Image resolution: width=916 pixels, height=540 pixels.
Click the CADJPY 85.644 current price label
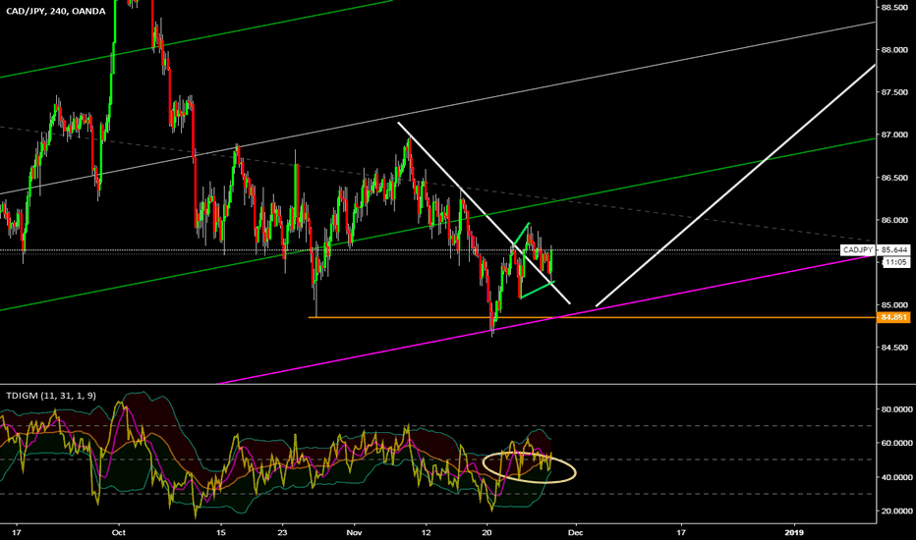click(875, 249)
